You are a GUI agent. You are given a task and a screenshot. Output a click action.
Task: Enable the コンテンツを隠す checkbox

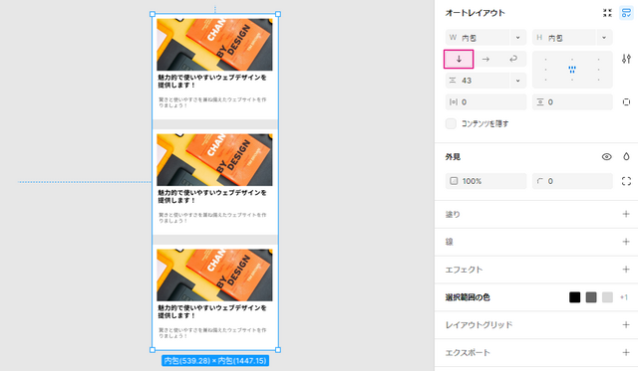click(x=451, y=123)
